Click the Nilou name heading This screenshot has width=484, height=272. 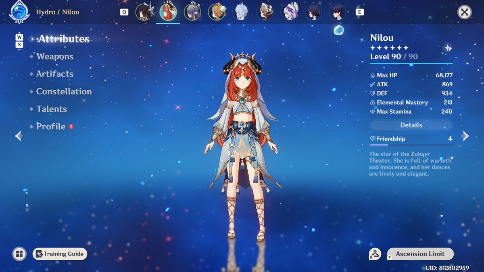(382, 38)
